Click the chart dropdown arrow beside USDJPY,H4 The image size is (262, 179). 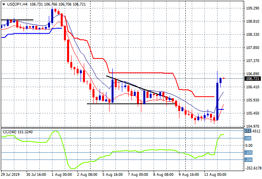click(x=4, y=4)
